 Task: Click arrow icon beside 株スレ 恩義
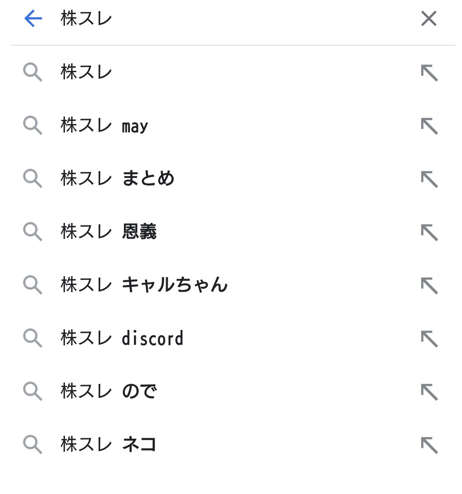[429, 232]
